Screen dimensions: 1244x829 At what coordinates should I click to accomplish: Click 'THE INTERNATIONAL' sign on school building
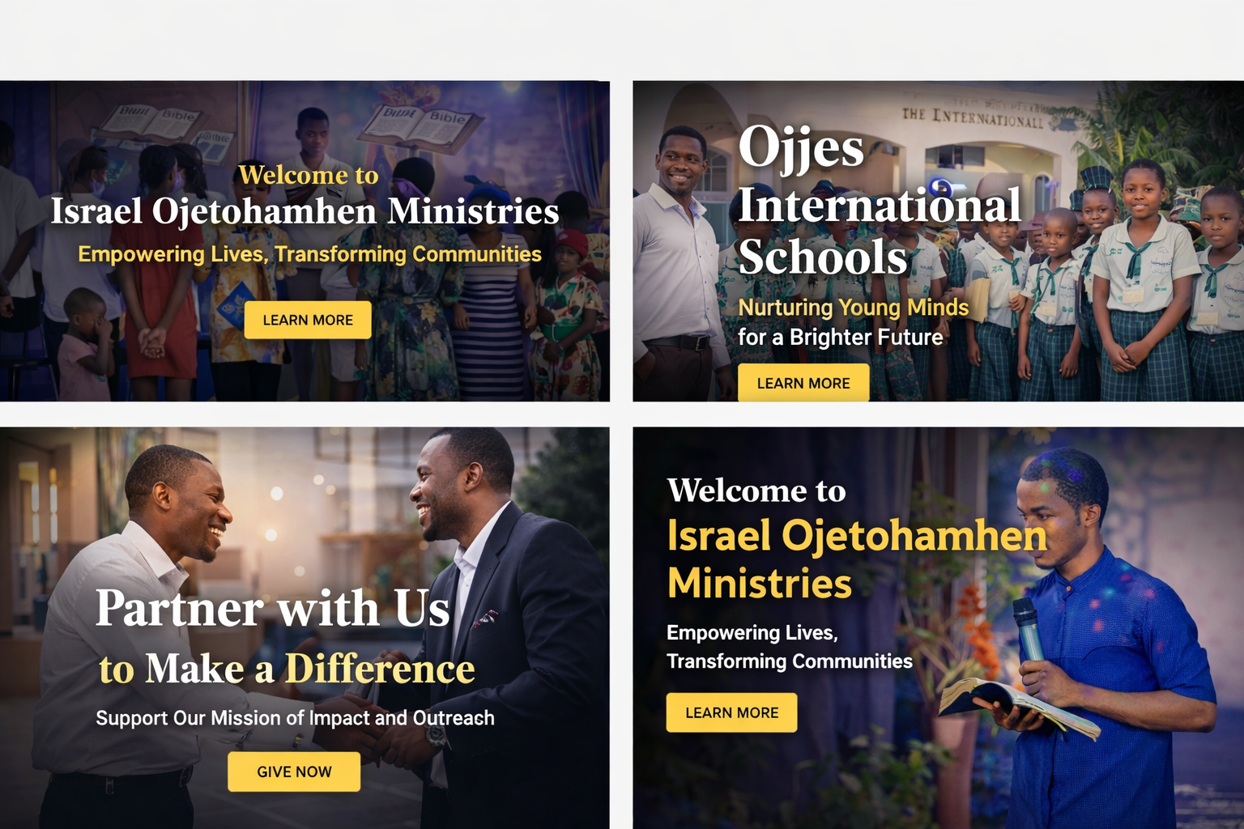pos(973,117)
